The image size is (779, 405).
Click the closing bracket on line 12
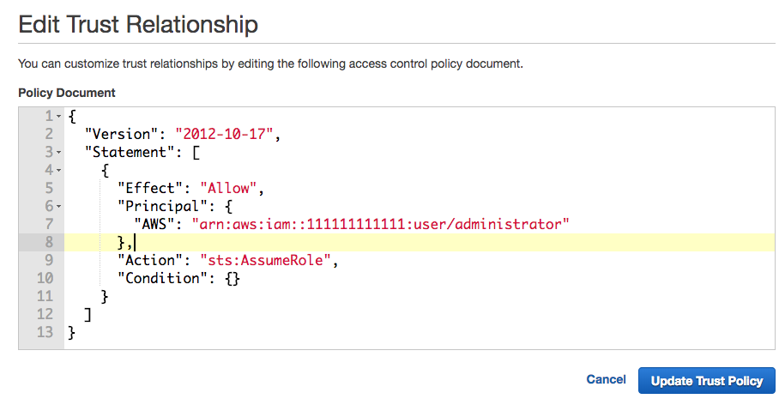coord(88,314)
